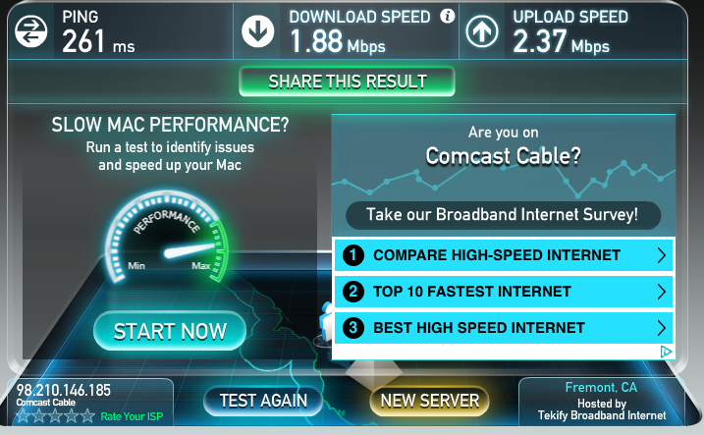Click the numbered circle 3 icon

click(x=353, y=328)
